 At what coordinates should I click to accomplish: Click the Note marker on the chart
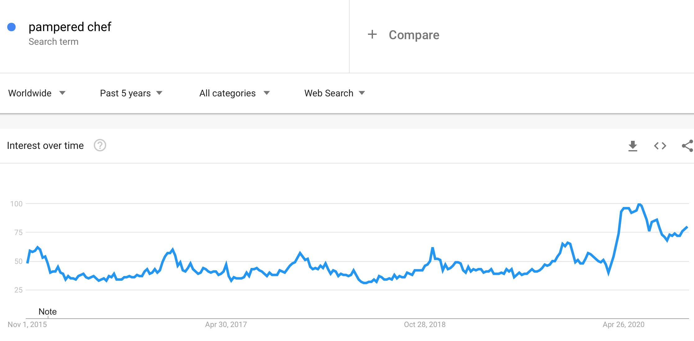pyautogui.click(x=48, y=311)
